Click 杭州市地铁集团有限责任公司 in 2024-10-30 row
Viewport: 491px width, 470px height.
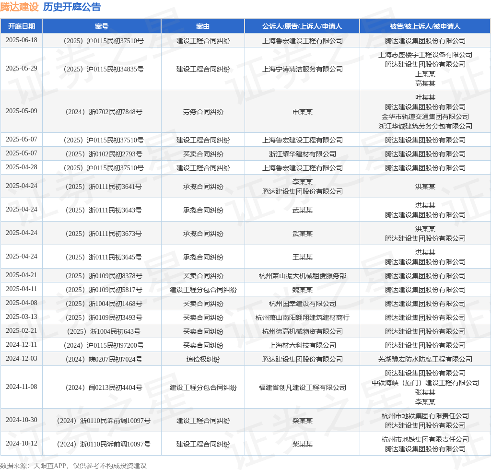tap(425, 416)
